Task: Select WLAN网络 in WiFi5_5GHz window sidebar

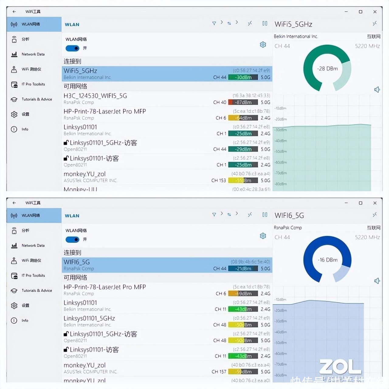Action: [34, 24]
